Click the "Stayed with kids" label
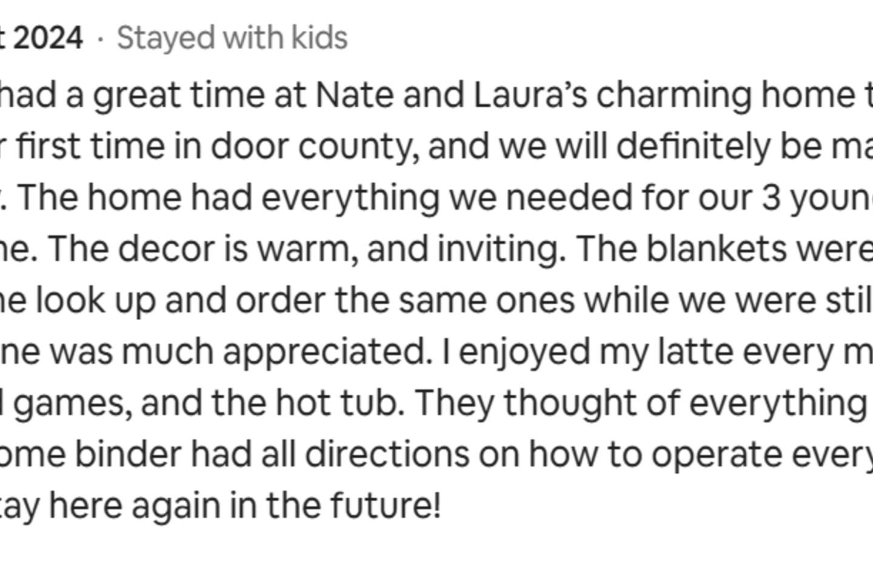The height and width of the screenshot is (582, 873). tap(232, 38)
